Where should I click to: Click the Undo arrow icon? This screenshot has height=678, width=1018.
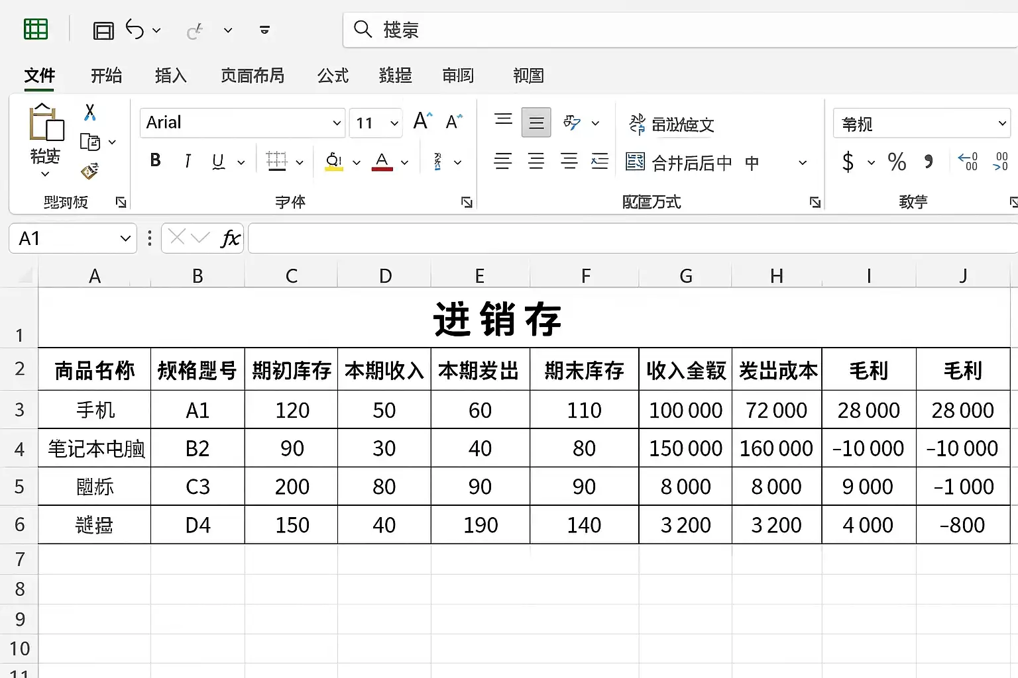coord(135,30)
